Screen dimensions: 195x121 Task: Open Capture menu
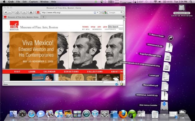point(33,2)
